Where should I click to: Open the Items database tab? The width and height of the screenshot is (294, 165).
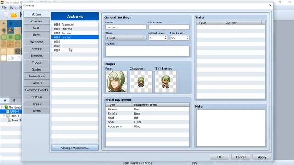(37, 35)
